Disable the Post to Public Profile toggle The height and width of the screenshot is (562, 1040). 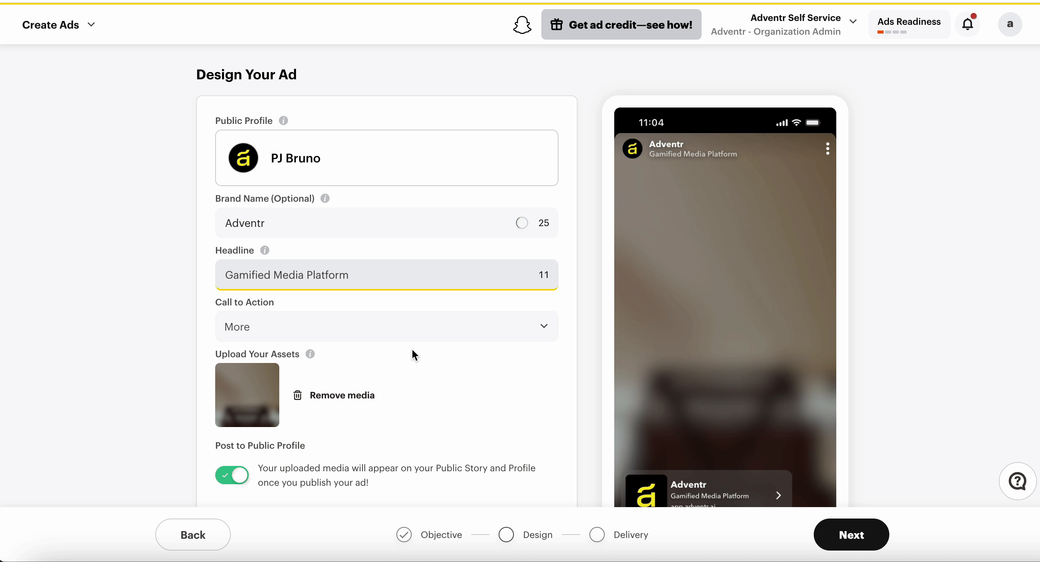point(232,475)
